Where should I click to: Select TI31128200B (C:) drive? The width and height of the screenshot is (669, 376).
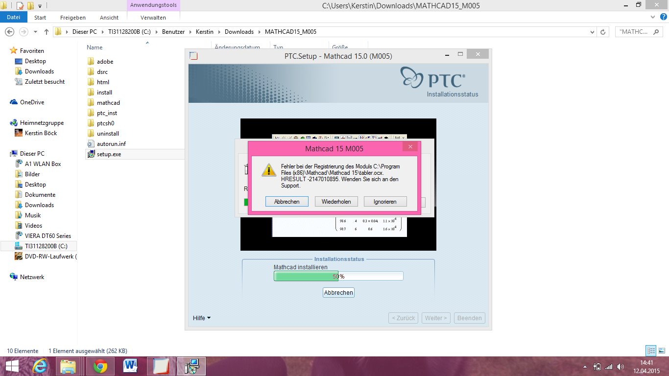46,246
